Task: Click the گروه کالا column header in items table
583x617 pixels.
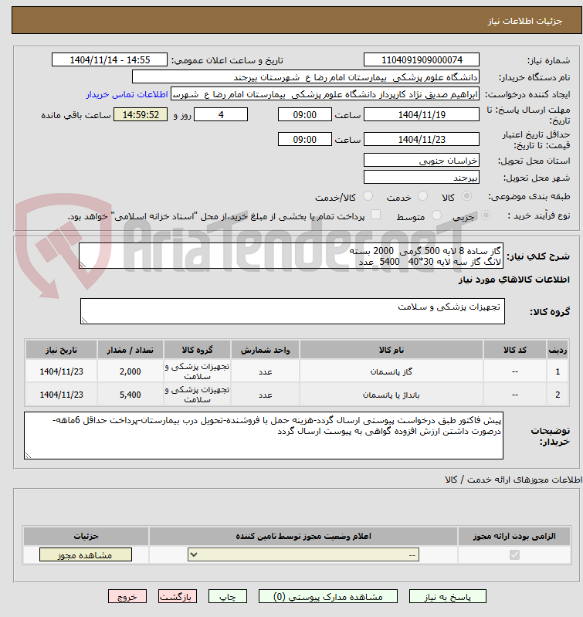Action: tap(197, 350)
